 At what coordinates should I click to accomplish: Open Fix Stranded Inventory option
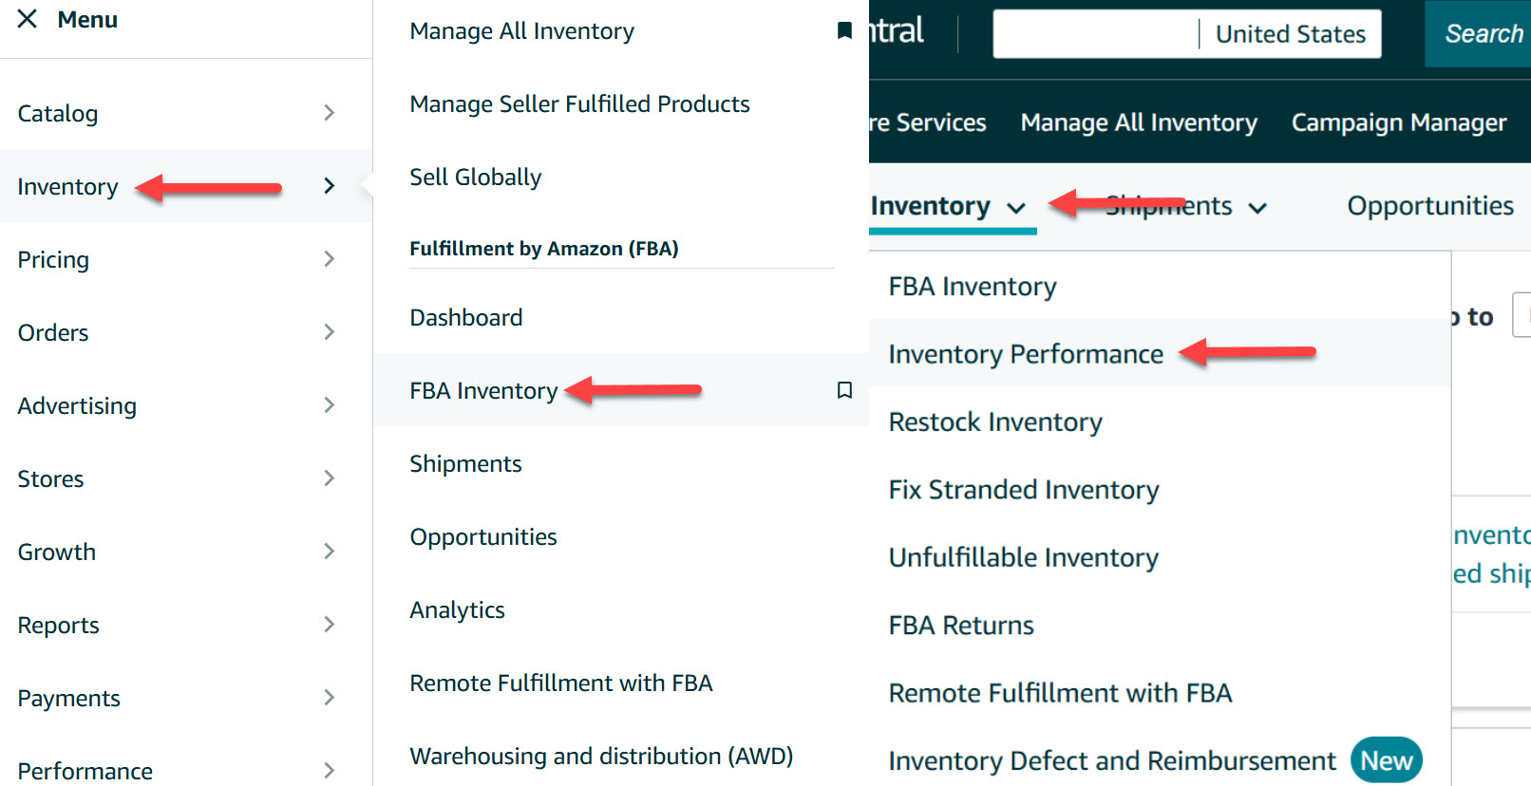pyautogui.click(x=1024, y=490)
